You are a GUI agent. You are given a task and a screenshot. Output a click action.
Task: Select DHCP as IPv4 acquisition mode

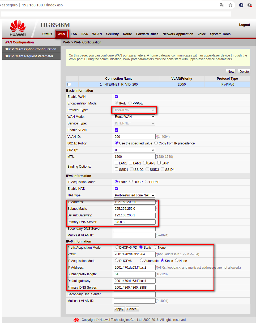pyautogui.click(x=131, y=182)
